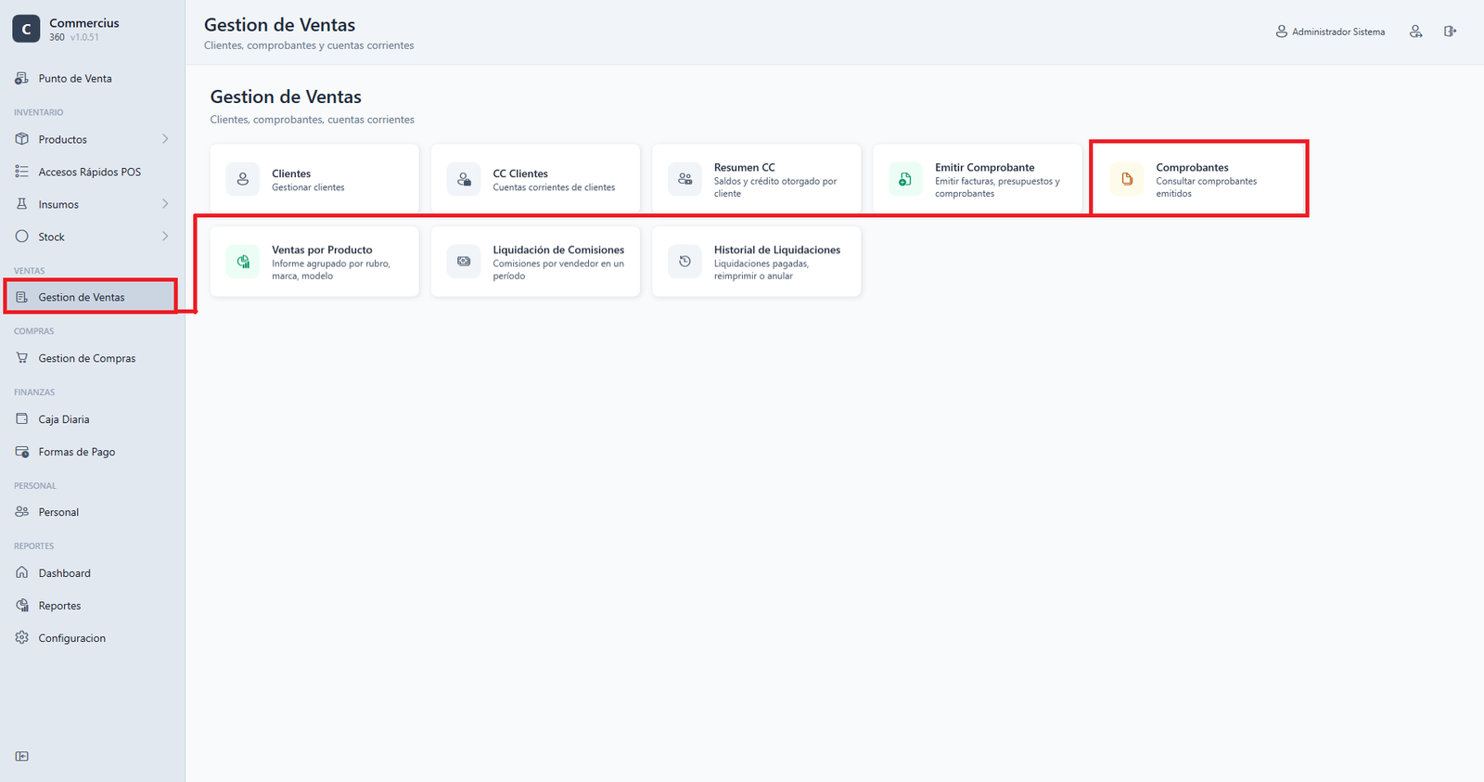Open the Emitir Comprobante card title
This screenshot has height=782, width=1484.
coord(984,168)
